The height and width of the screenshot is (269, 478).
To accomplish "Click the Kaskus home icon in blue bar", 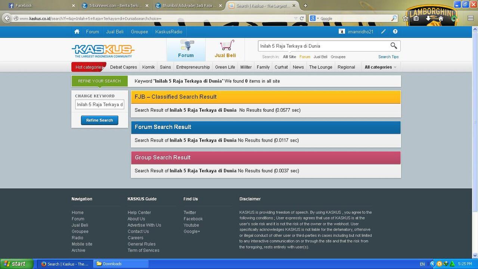I will pos(77,32).
